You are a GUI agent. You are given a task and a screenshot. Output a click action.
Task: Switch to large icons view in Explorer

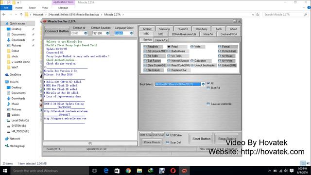308,163
